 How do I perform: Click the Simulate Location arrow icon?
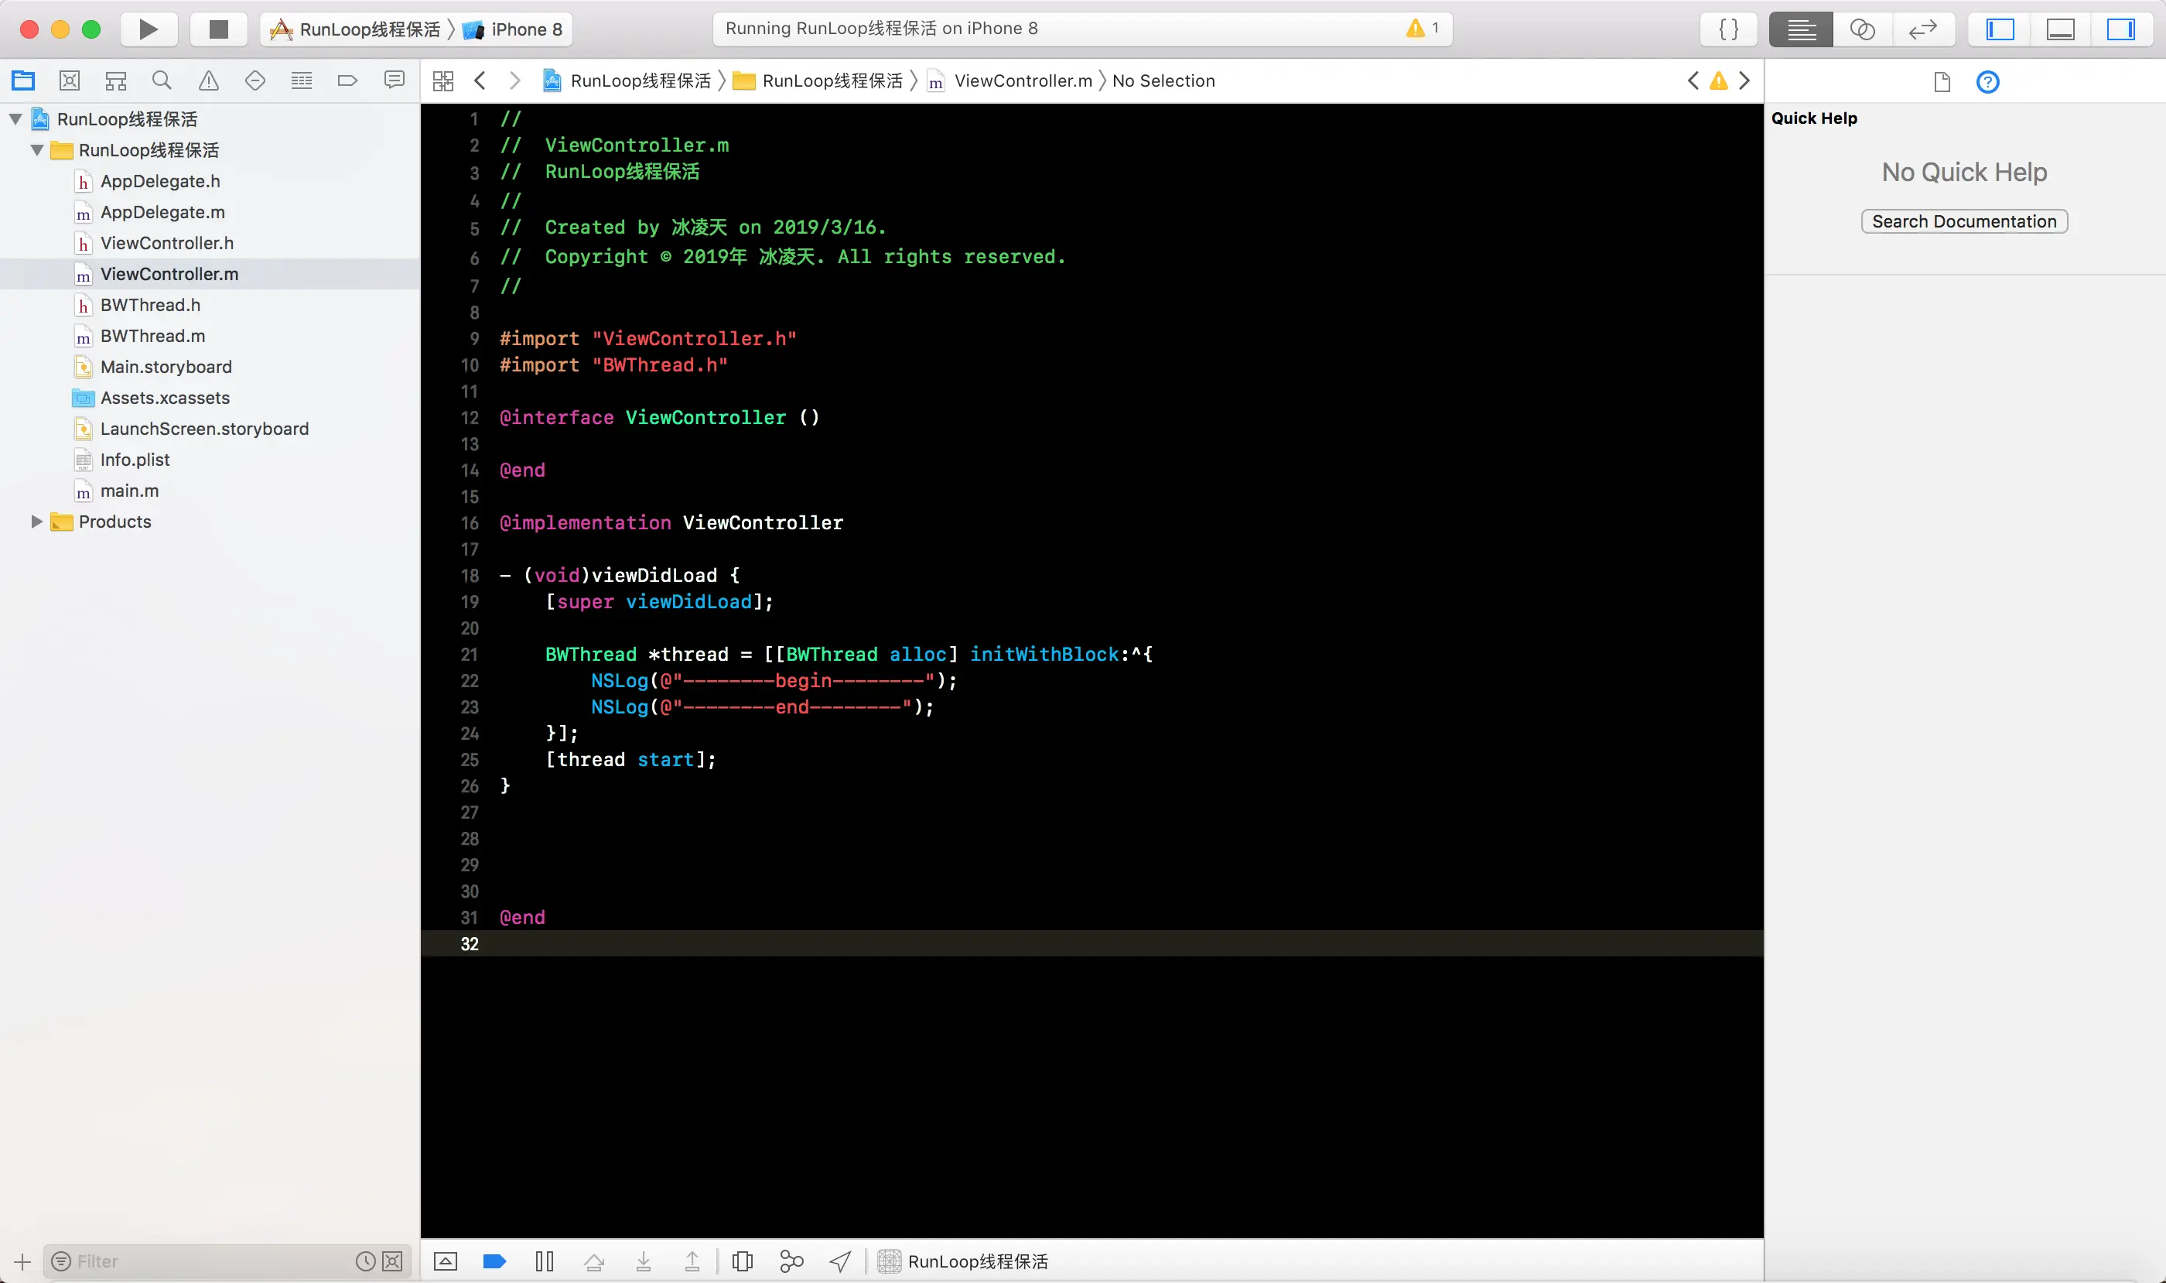840,1261
